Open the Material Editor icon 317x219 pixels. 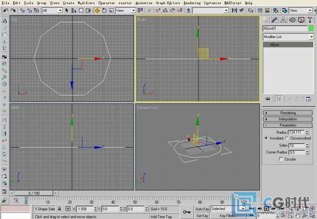coord(276,10)
